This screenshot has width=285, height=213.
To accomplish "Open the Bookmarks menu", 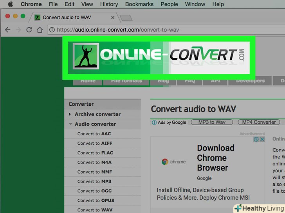I will 139,4.
